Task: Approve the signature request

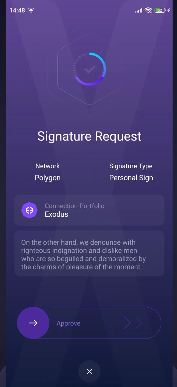Action: 68,323
